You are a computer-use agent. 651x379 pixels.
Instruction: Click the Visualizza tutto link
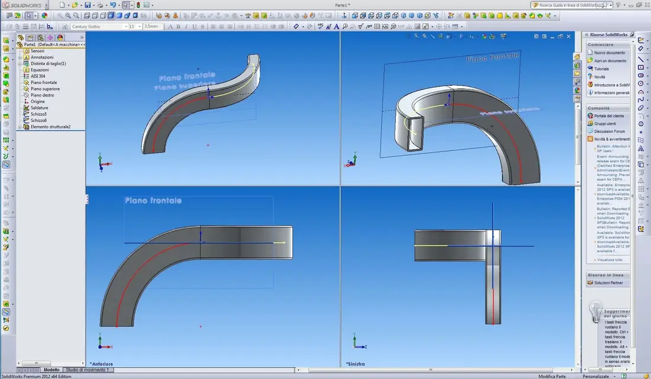point(610,260)
